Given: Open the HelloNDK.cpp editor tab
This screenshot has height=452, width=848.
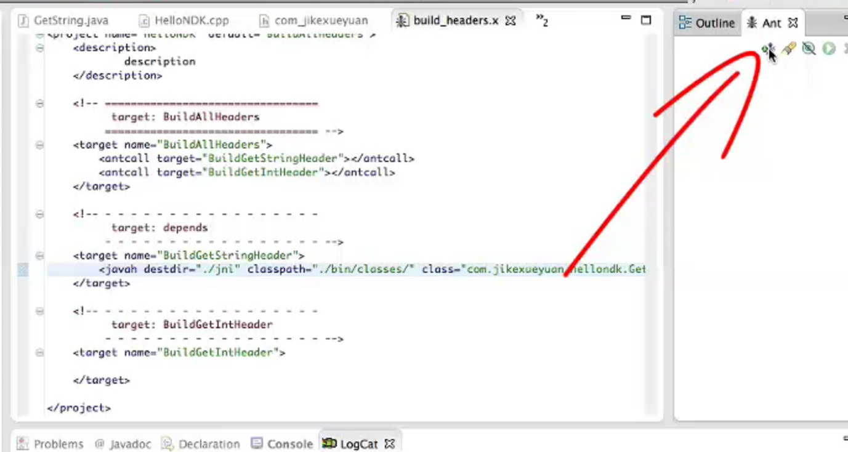Looking at the screenshot, I should pos(184,20).
